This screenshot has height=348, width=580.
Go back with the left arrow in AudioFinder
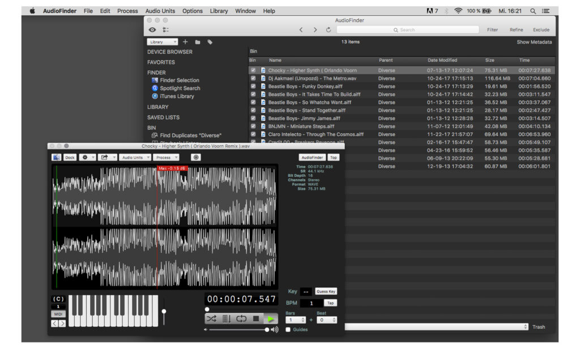pyautogui.click(x=301, y=29)
